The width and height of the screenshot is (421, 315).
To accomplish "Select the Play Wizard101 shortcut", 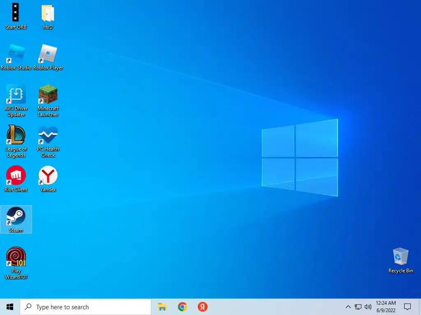I will coord(16,263).
